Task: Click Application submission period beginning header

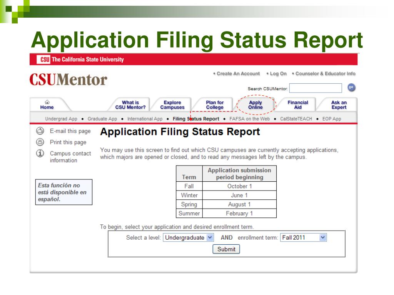Action: 239,174
